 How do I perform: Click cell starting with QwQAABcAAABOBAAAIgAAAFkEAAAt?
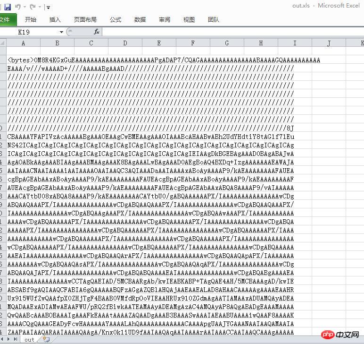(150, 315)
